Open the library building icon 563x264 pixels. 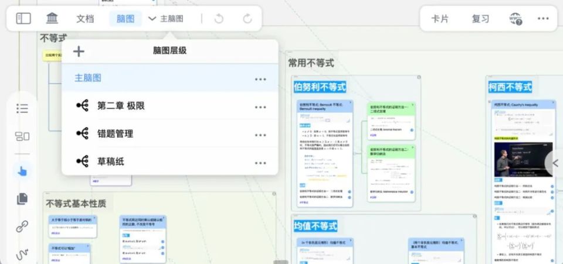click(x=52, y=18)
